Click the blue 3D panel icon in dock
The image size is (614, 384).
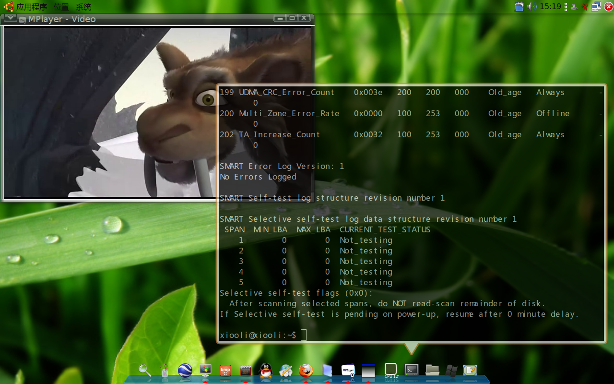click(327, 370)
